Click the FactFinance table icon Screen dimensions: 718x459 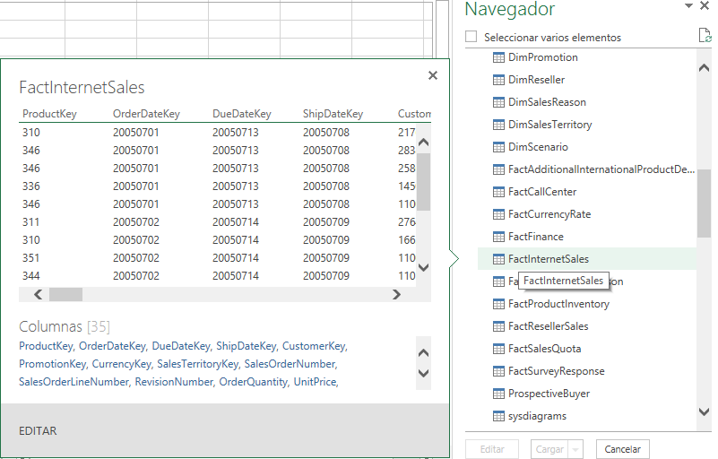coord(499,237)
